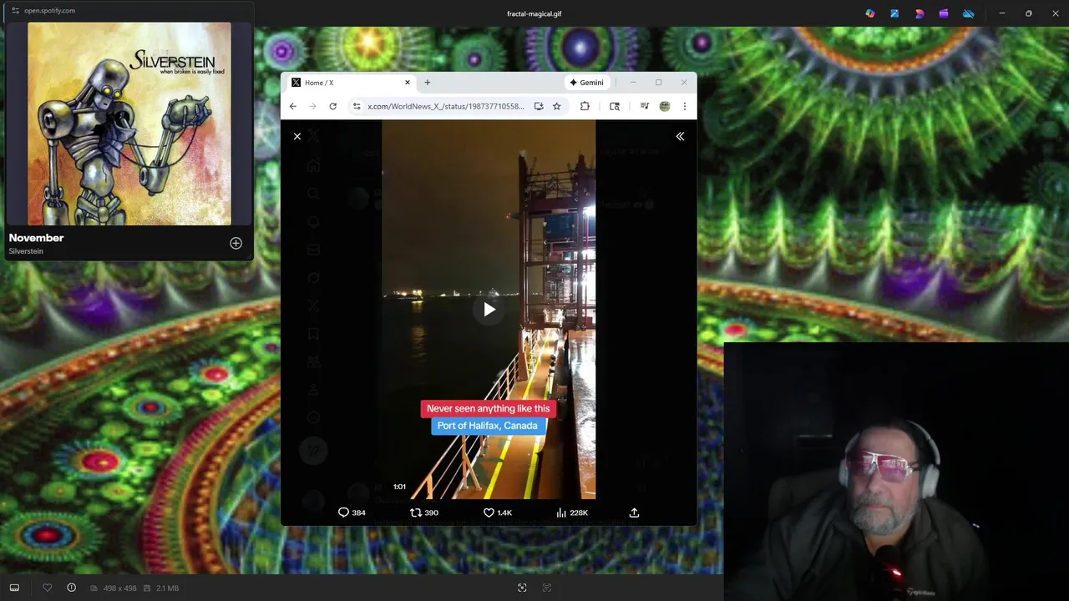
Task: Close the Home / X tab
Action: point(408,83)
